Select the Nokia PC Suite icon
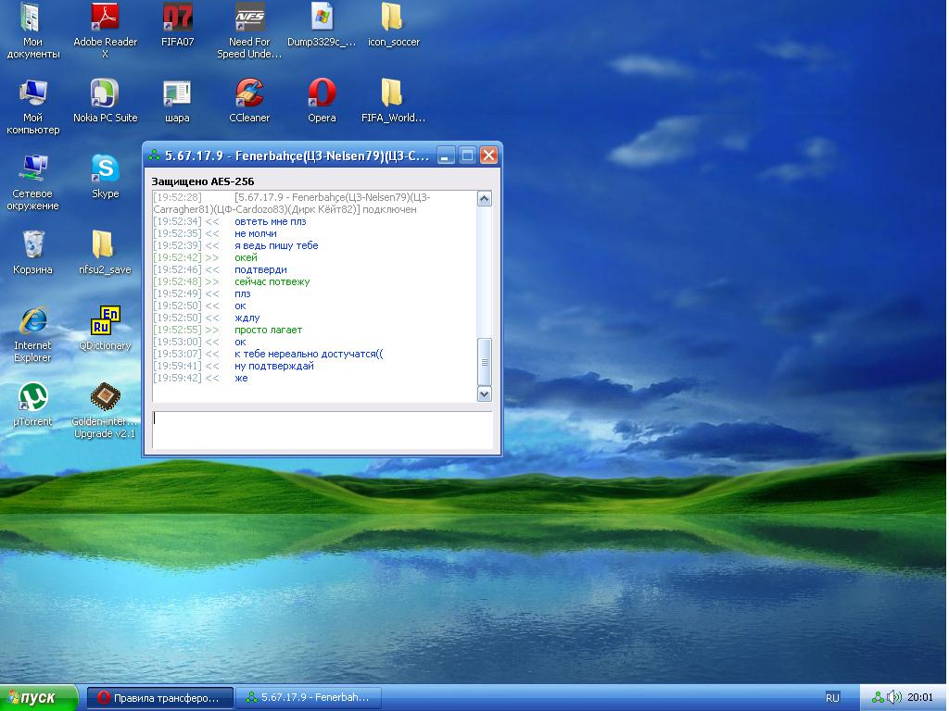 105,94
